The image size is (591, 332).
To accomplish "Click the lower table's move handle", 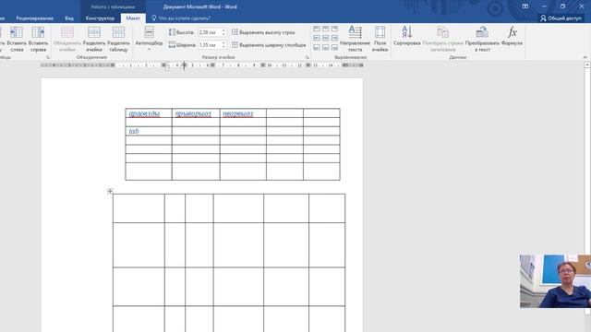I will pos(110,191).
